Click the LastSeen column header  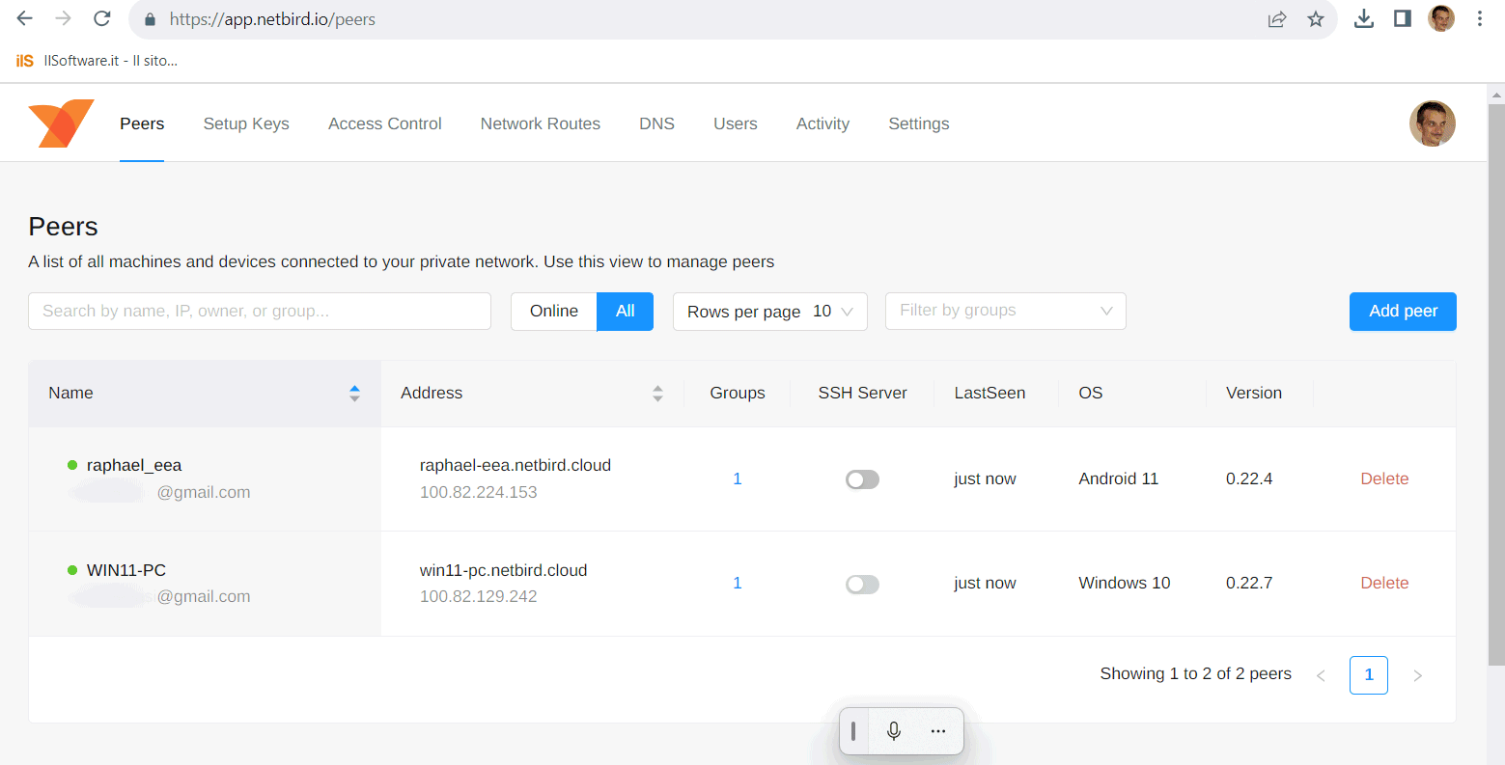pyautogui.click(x=989, y=393)
